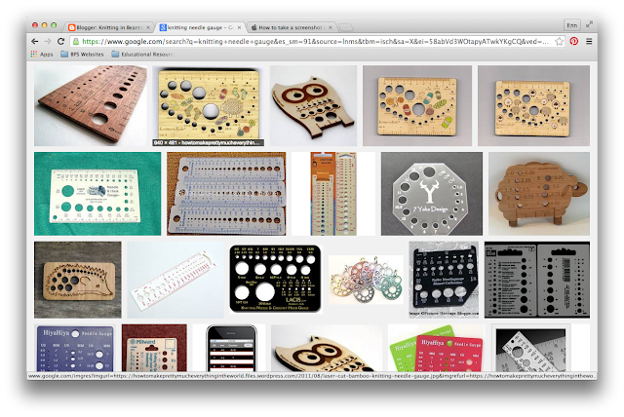Open the iPhone app screenshot image

[x=229, y=348]
